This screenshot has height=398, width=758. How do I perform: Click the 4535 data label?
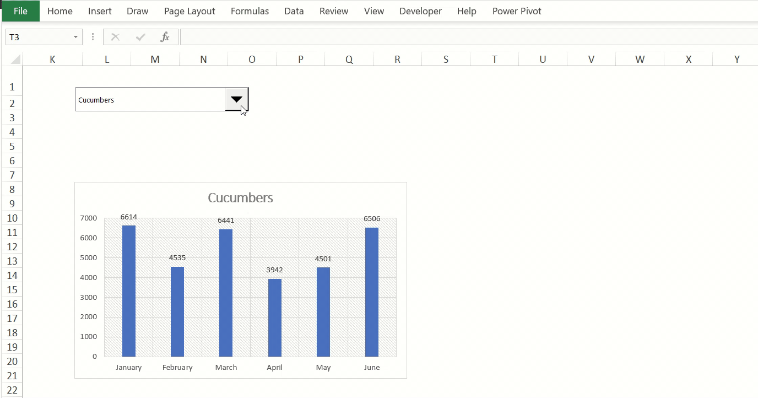[x=177, y=257]
